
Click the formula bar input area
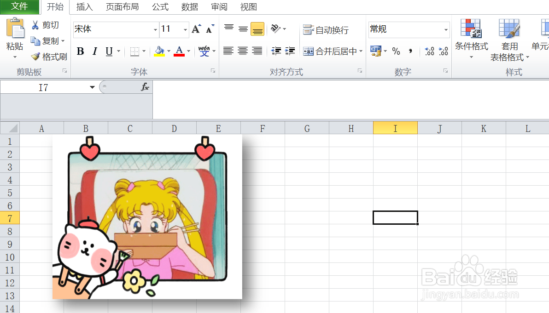(x=350, y=100)
